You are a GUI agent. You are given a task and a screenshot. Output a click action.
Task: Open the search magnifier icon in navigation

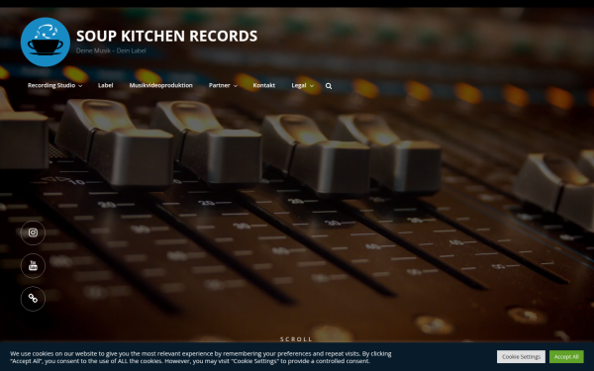(x=329, y=86)
